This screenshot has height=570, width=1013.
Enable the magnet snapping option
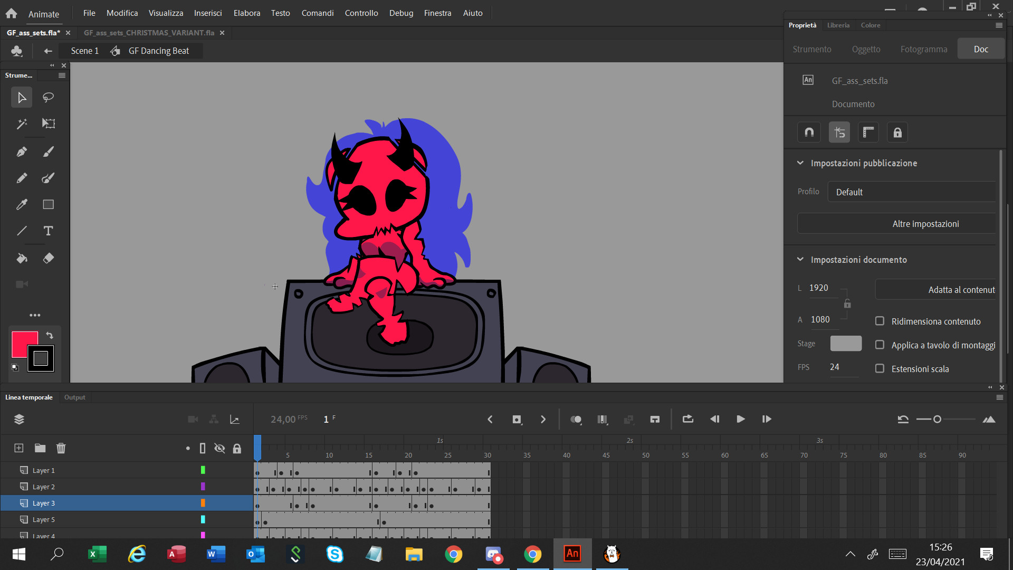coord(809,132)
